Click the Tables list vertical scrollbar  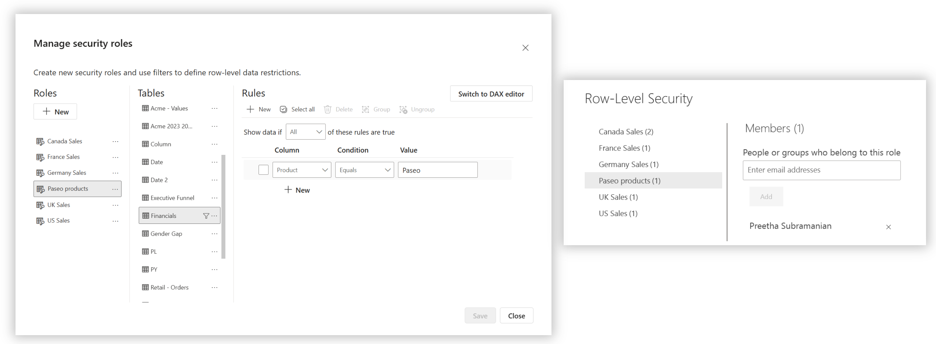[x=223, y=206]
